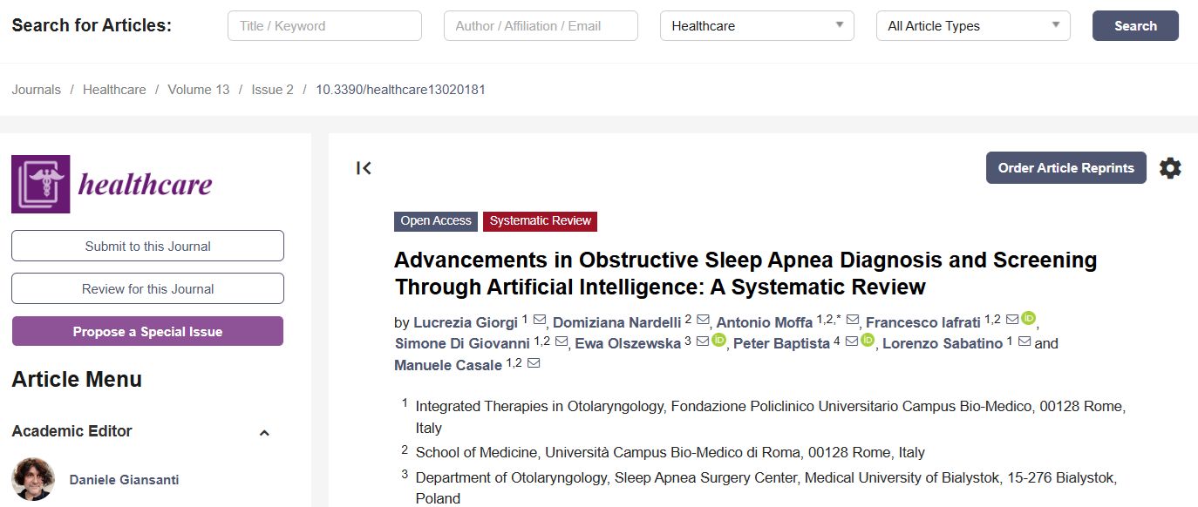
Task: Open Volume 13 breadcrumb link
Action: click(199, 90)
